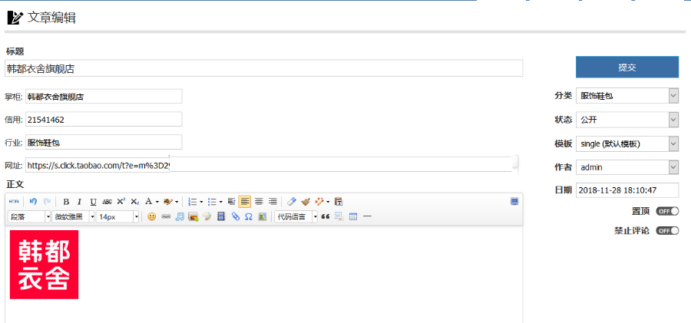Apply subscript formatting
The height and width of the screenshot is (323, 691).
click(x=135, y=202)
